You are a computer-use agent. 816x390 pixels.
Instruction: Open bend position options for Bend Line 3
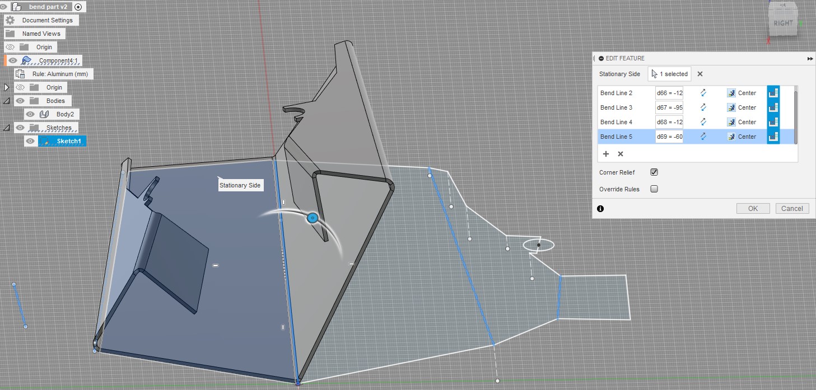731,107
